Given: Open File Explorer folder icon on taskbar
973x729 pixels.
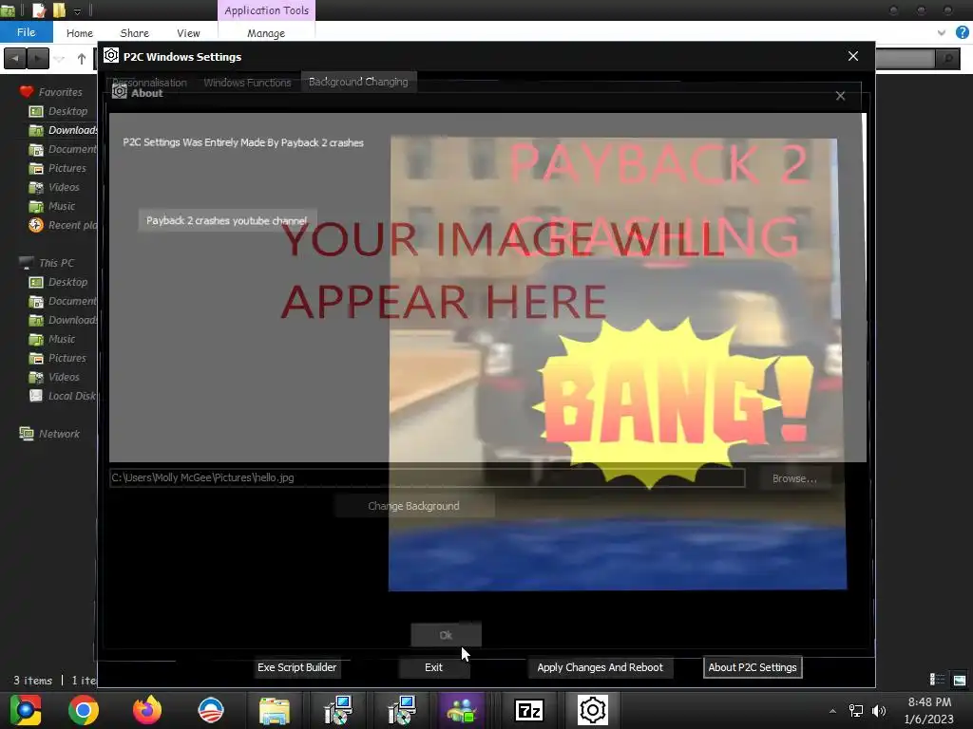Looking at the screenshot, I should pos(275,710).
